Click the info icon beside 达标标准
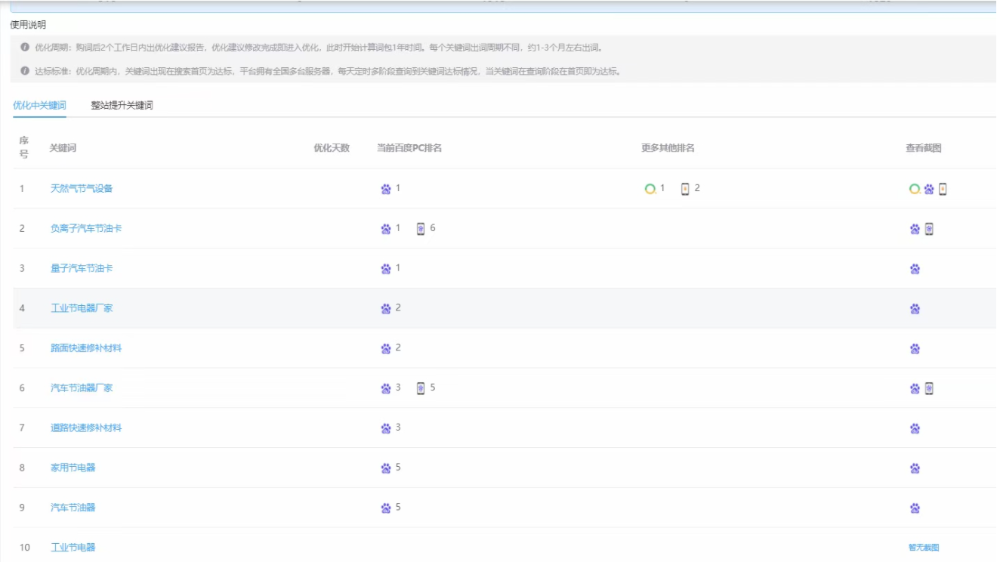The width and height of the screenshot is (997, 562). coord(25,71)
